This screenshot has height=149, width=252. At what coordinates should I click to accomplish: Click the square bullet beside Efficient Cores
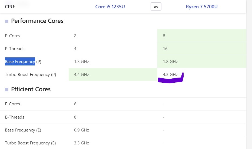pyautogui.click(x=6, y=89)
